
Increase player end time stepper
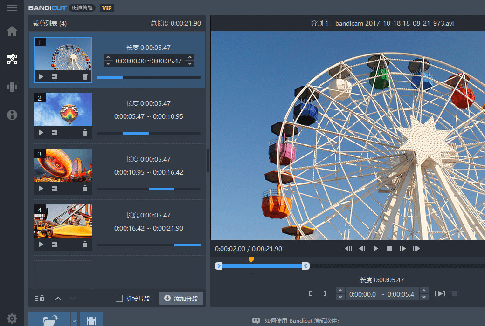click(424, 291)
